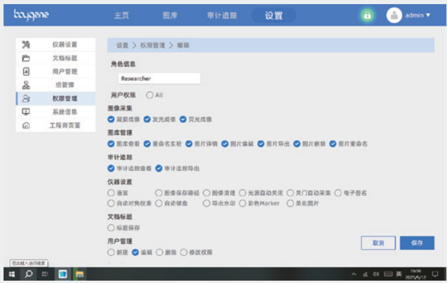Enable 关门自动采集 permission
This screenshot has height=283, width=447.
click(x=290, y=193)
